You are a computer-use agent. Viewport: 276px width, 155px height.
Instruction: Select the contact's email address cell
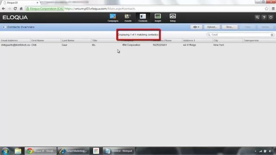[x=16, y=45]
